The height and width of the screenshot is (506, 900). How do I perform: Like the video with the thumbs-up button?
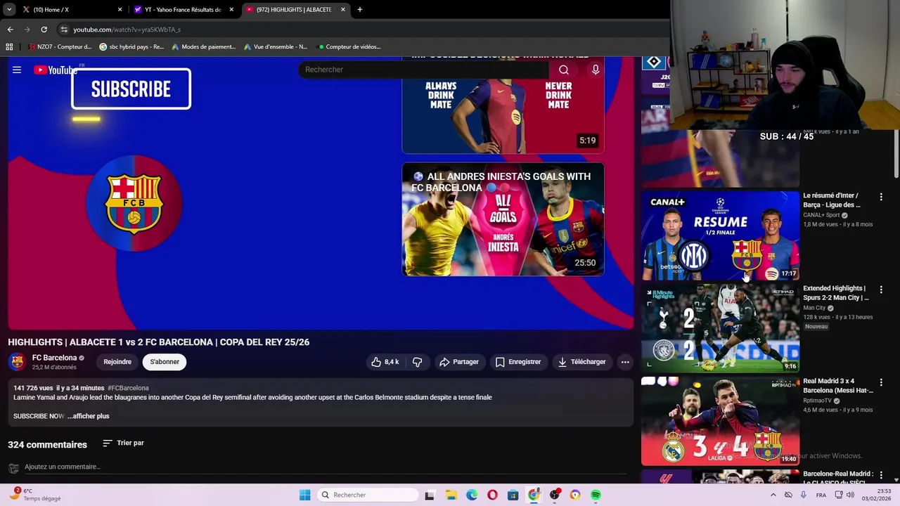coord(385,362)
